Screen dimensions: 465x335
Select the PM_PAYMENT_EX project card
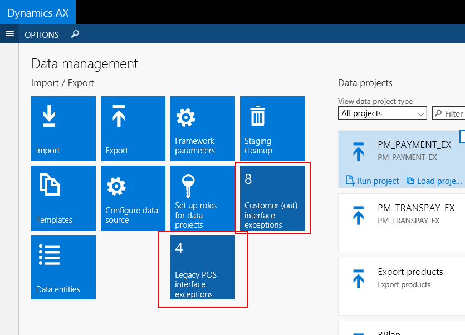coord(402,159)
